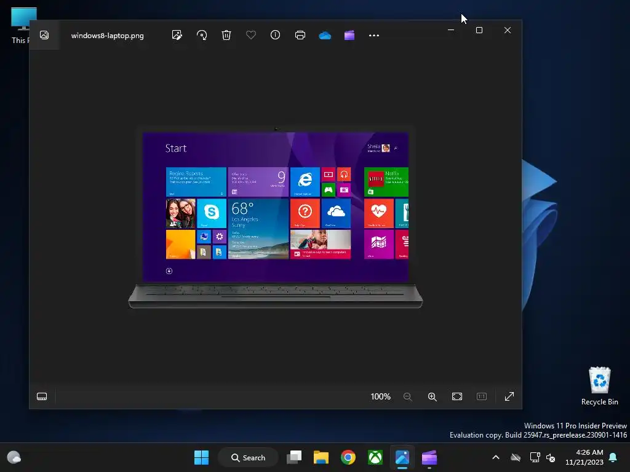The height and width of the screenshot is (472, 630).
Task: Maximize the Photos window
Action: (x=479, y=30)
